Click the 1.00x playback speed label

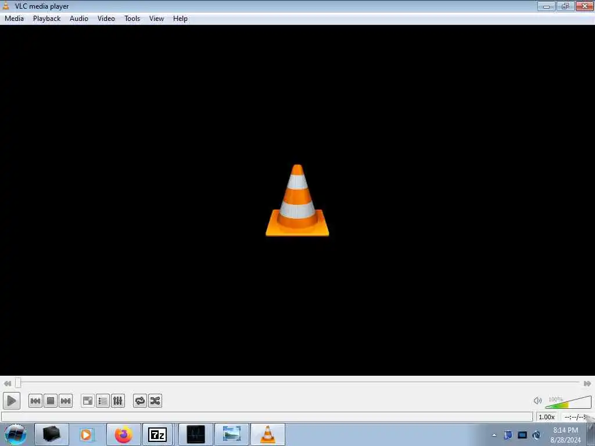click(546, 417)
